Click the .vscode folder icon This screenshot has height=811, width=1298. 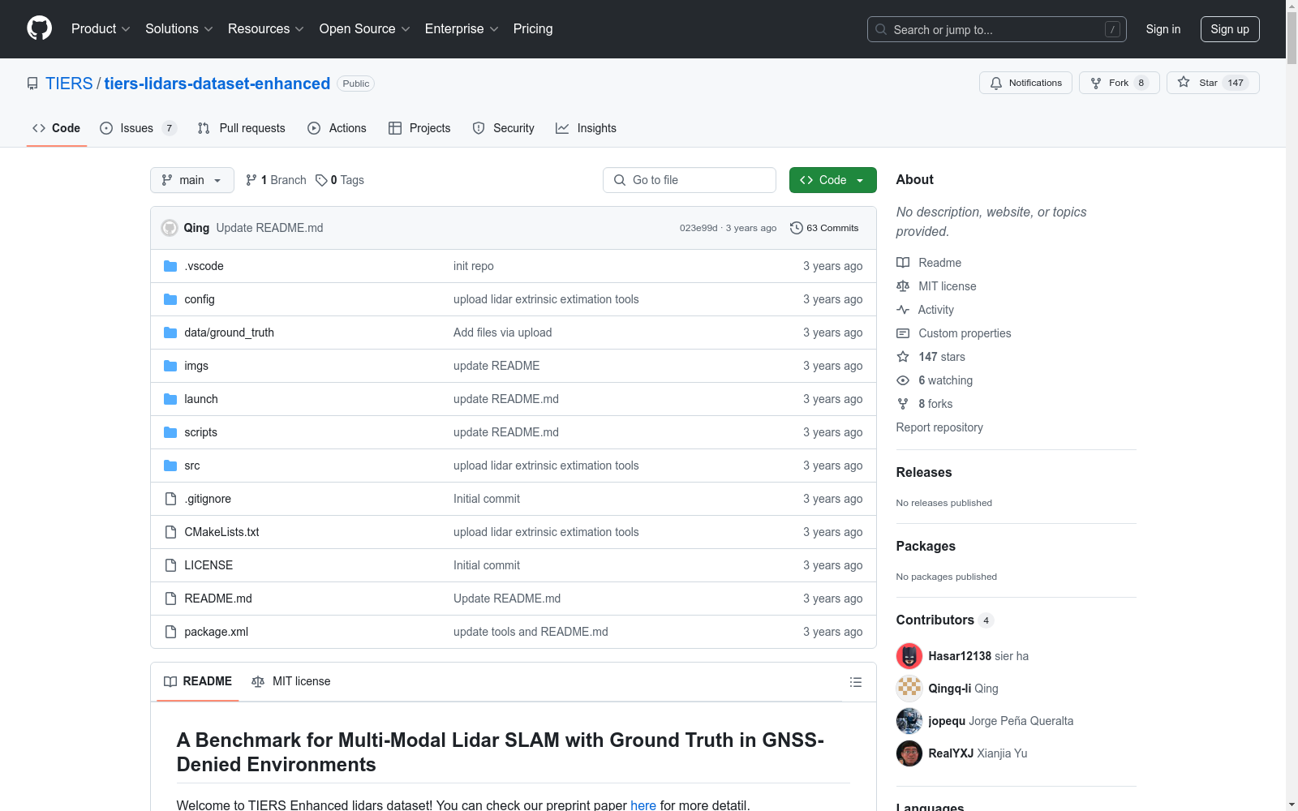(170, 266)
